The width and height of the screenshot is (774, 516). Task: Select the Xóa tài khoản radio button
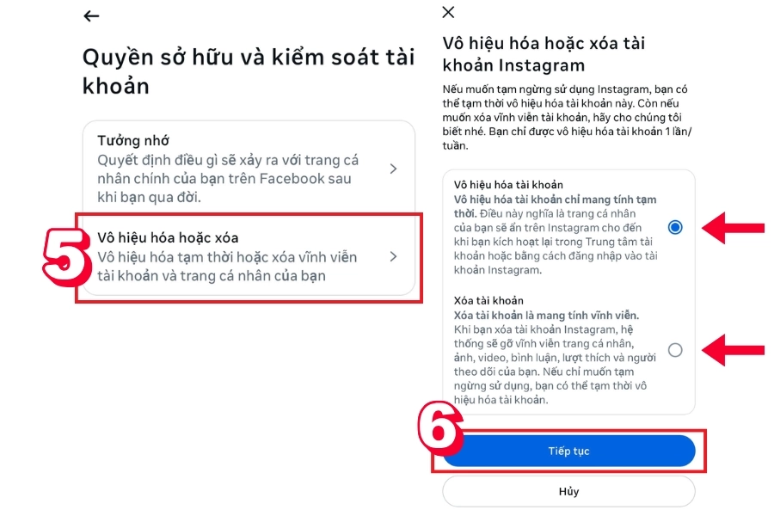[x=675, y=350]
